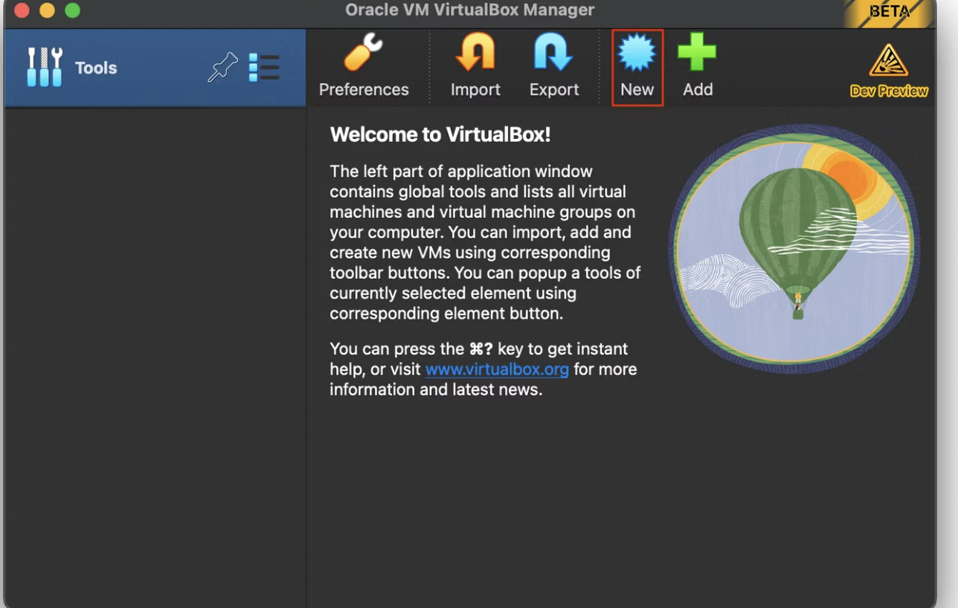Click the Welcome to VirtualBox! heading
This screenshot has height=608, width=958.
click(440, 135)
